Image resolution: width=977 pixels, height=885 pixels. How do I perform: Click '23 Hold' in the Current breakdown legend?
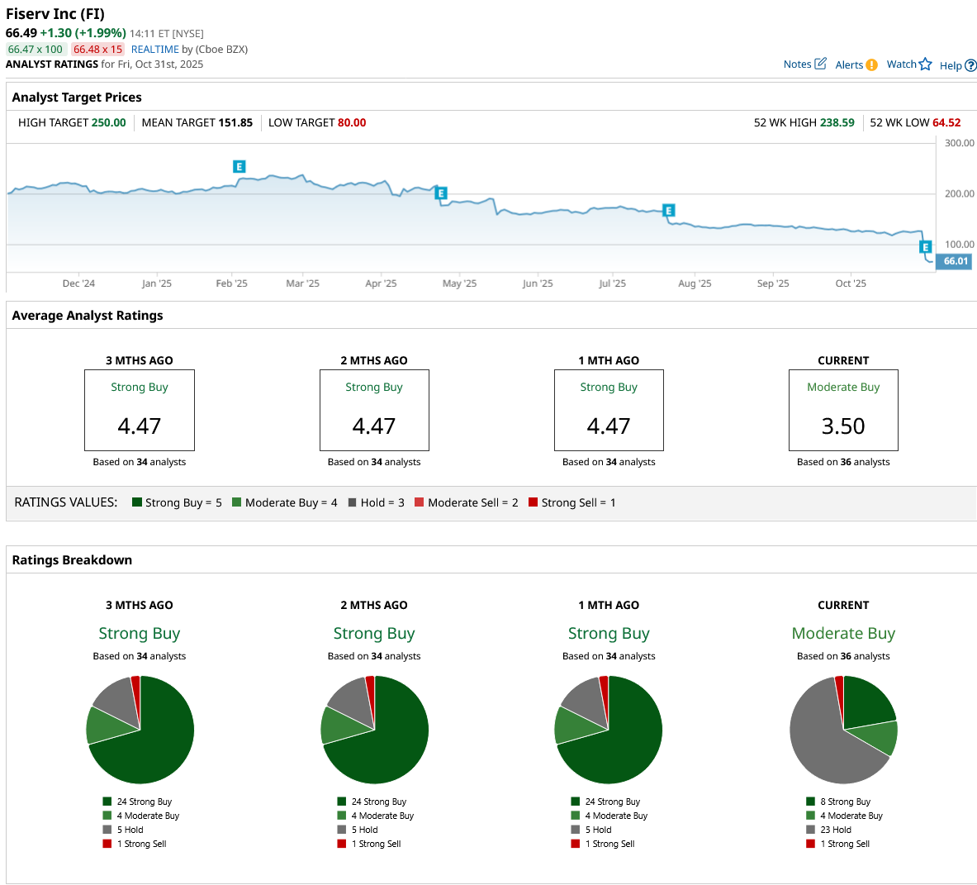(836, 830)
